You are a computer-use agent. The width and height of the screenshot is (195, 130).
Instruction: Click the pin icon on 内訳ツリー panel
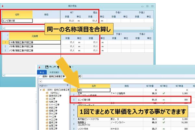[68, 85]
